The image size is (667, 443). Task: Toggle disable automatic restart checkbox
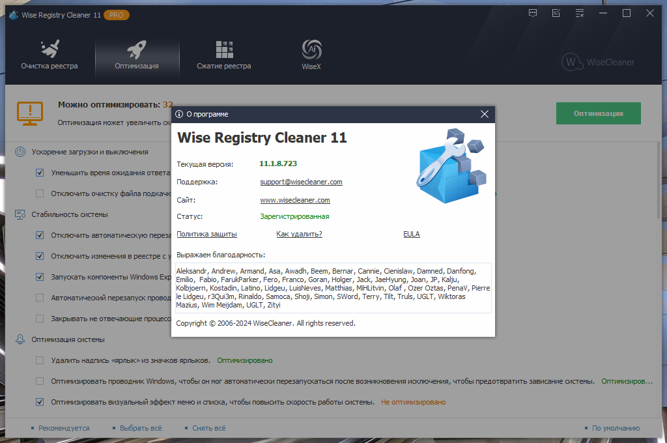[40, 235]
